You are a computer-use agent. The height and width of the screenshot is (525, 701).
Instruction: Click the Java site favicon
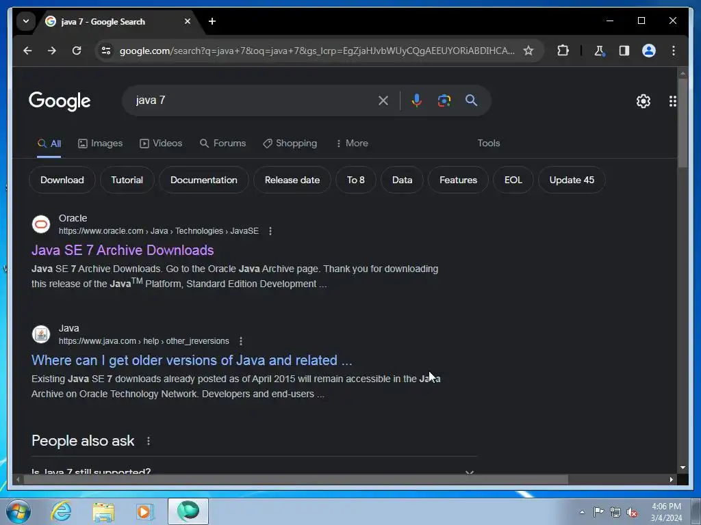[x=41, y=334]
